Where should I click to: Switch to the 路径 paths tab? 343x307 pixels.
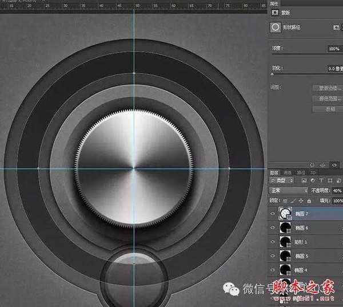[301, 172]
